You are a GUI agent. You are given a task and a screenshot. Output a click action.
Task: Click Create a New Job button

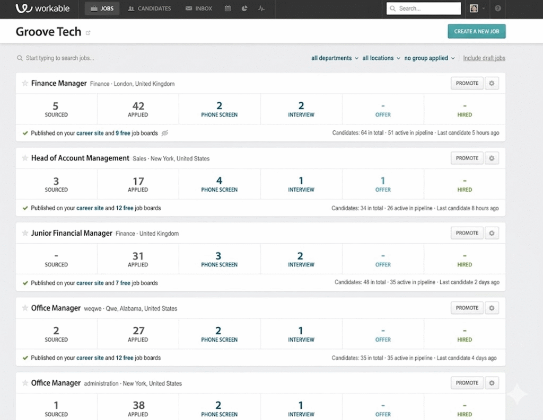pyautogui.click(x=477, y=31)
